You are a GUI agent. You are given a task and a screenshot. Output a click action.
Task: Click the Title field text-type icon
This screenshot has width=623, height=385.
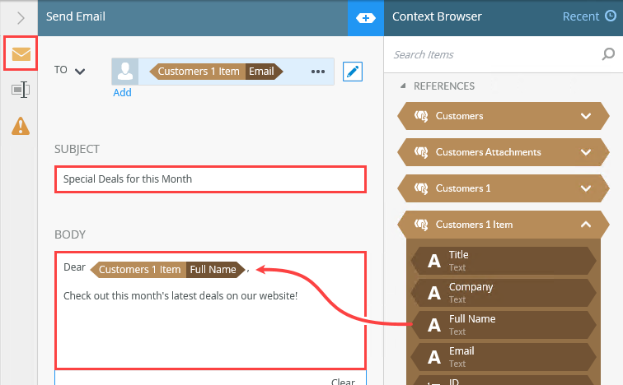[x=433, y=261]
